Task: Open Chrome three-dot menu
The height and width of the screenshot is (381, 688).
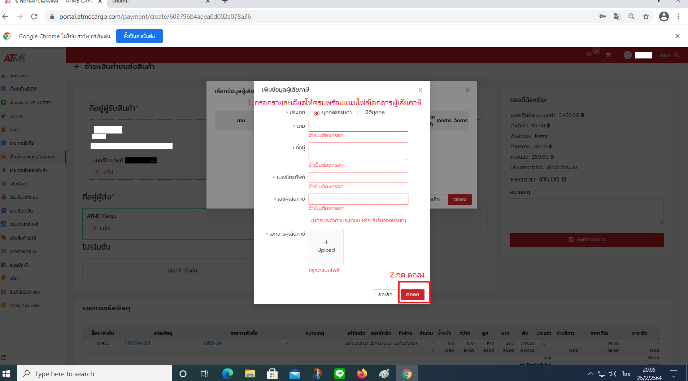Action: pyautogui.click(x=678, y=17)
